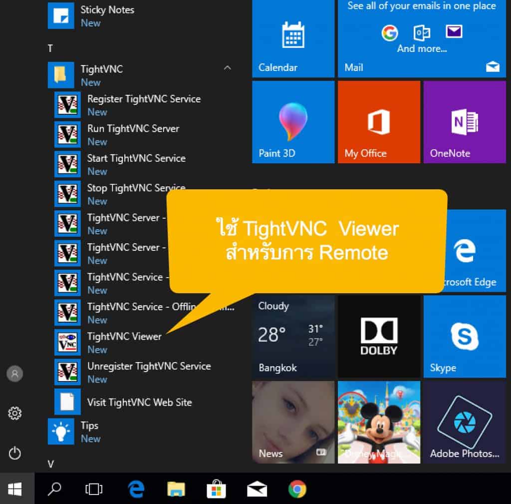Launch TightVNC Viewer from the list

pos(124,337)
